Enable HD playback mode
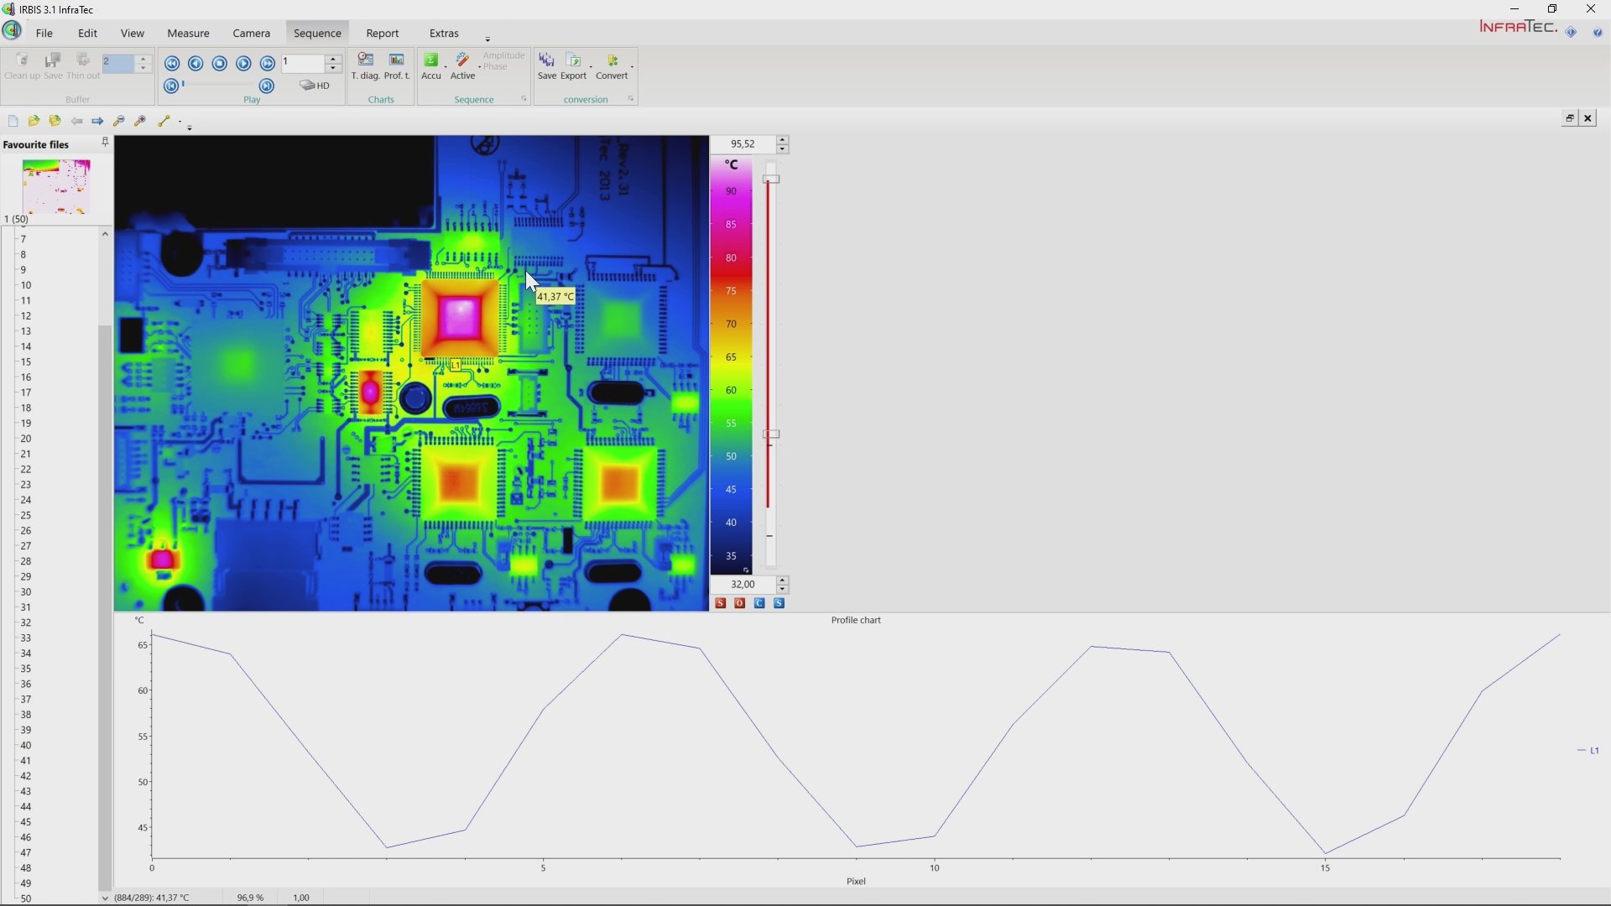 (314, 85)
